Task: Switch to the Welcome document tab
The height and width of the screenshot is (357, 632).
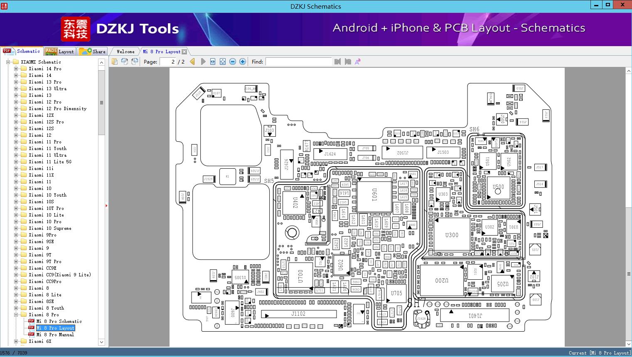Action: click(x=125, y=52)
